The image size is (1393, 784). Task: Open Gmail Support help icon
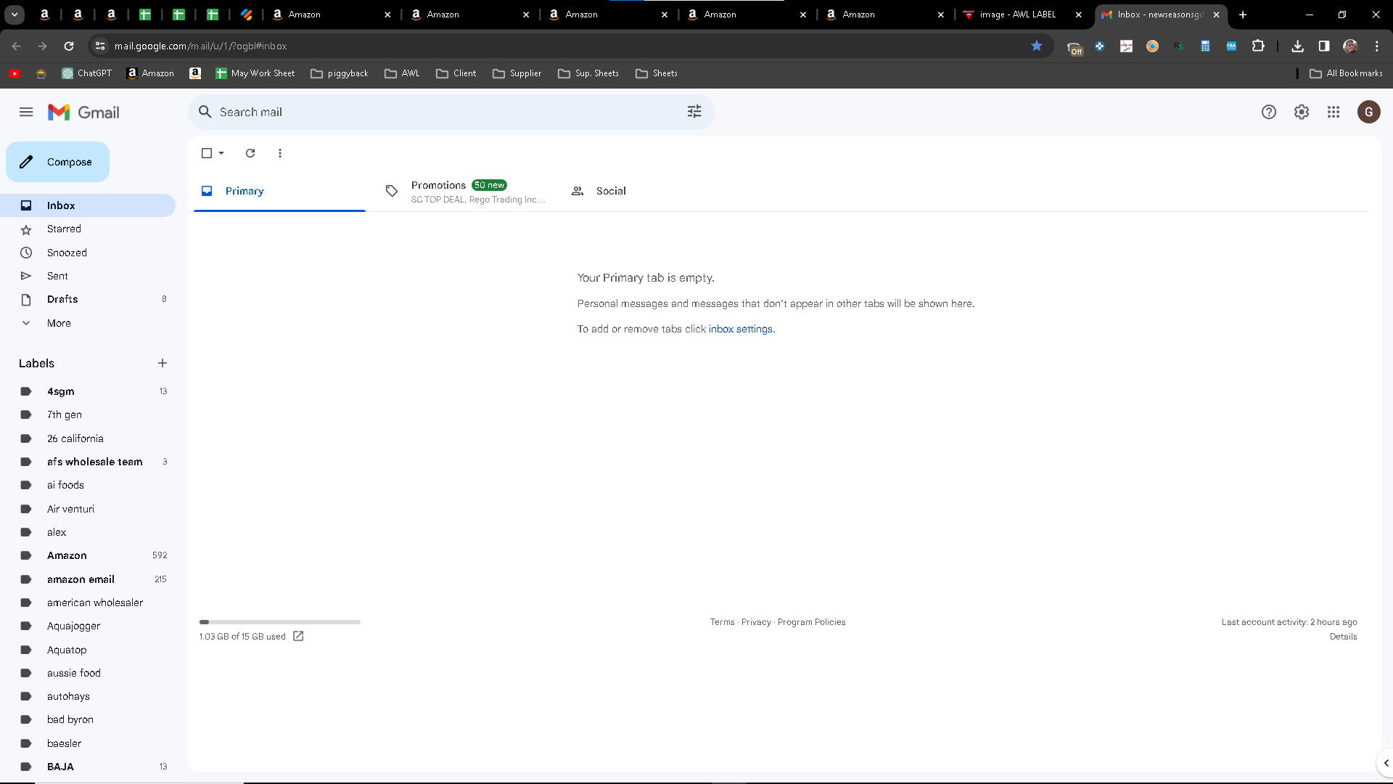click(x=1268, y=112)
